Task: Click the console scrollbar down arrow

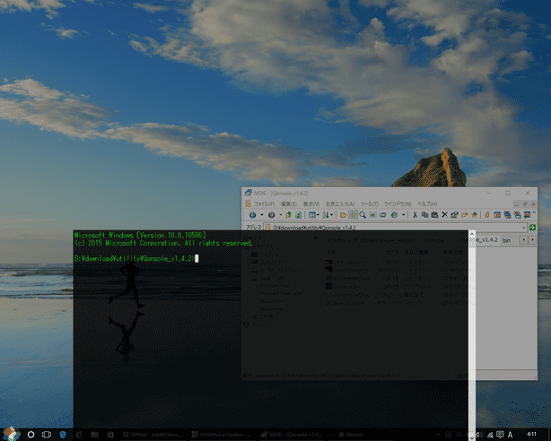Action: coord(472,437)
